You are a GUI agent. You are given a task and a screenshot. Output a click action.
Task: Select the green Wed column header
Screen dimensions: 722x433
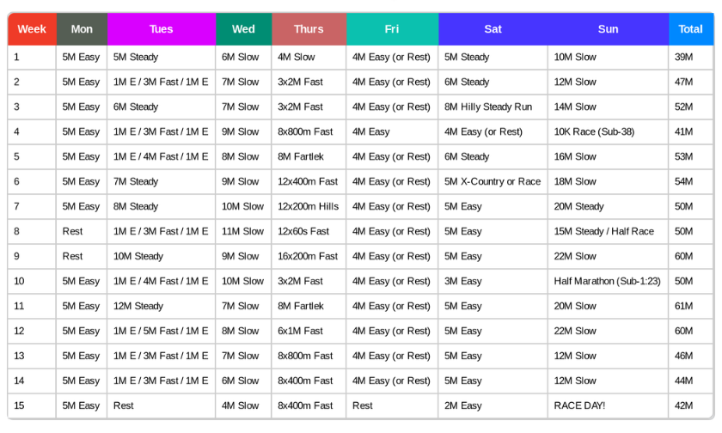[243, 29]
